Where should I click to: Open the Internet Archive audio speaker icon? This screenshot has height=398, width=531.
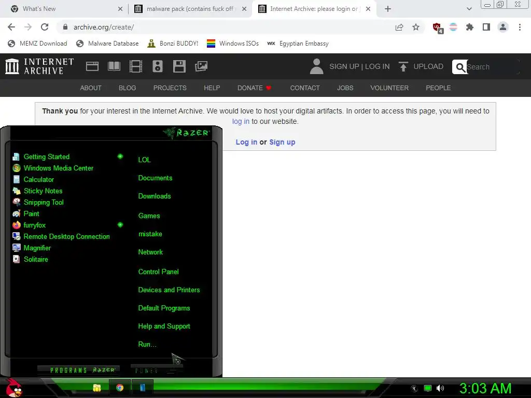tap(158, 66)
